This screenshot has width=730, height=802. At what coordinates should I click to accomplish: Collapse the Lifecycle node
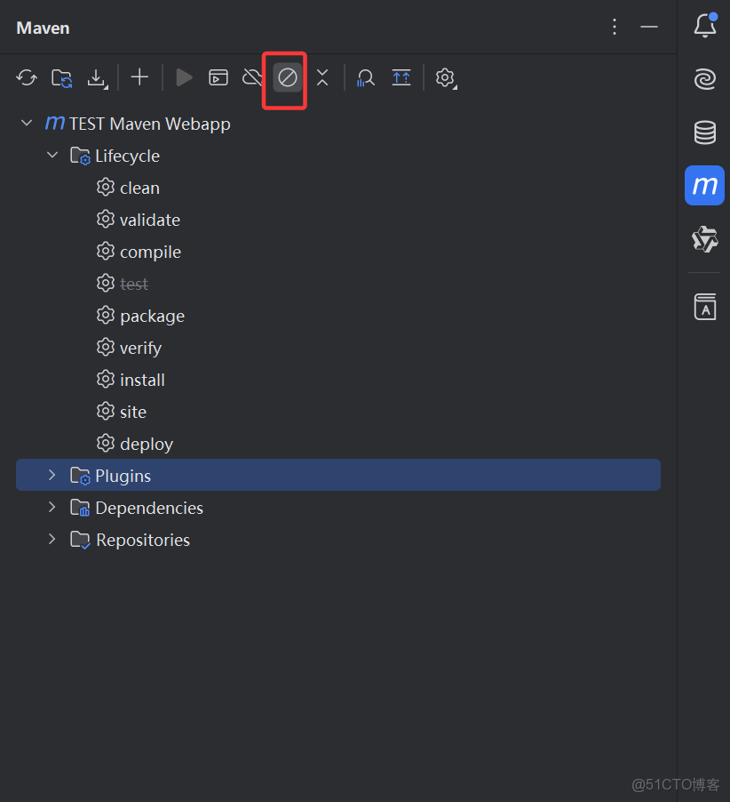click(52, 155)
